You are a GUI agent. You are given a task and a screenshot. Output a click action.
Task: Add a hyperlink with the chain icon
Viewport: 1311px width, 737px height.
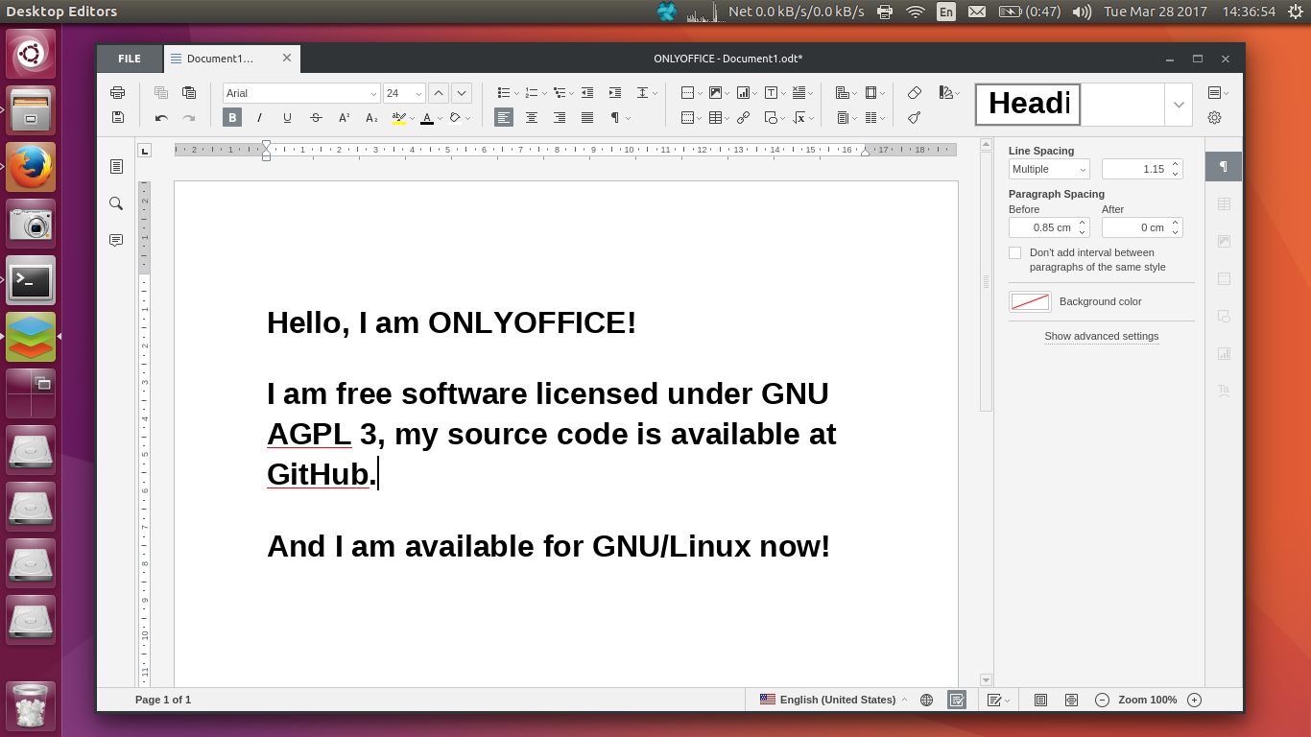tap(744, 117)
